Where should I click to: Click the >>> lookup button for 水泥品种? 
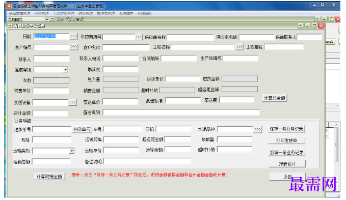257,129
